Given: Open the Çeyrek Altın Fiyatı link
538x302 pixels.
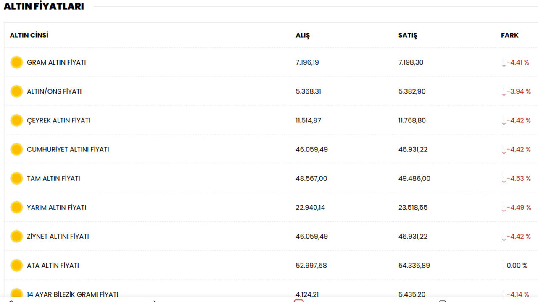Looking at the screenshot, I should click(58, 120).
